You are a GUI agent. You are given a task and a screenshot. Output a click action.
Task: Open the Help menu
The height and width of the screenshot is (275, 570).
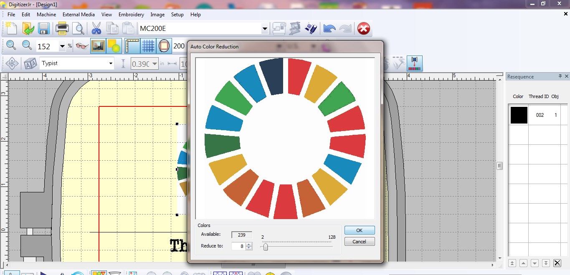195,14
